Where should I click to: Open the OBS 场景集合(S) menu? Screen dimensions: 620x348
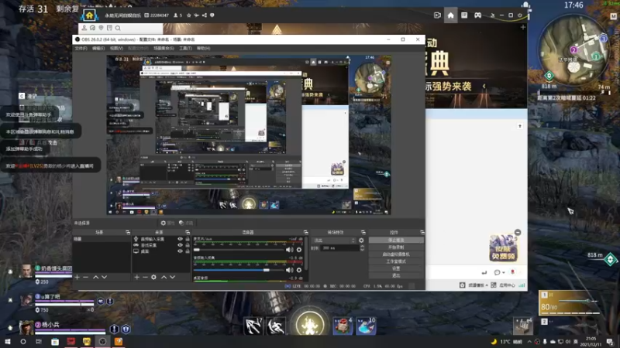(x=164, y=48)
